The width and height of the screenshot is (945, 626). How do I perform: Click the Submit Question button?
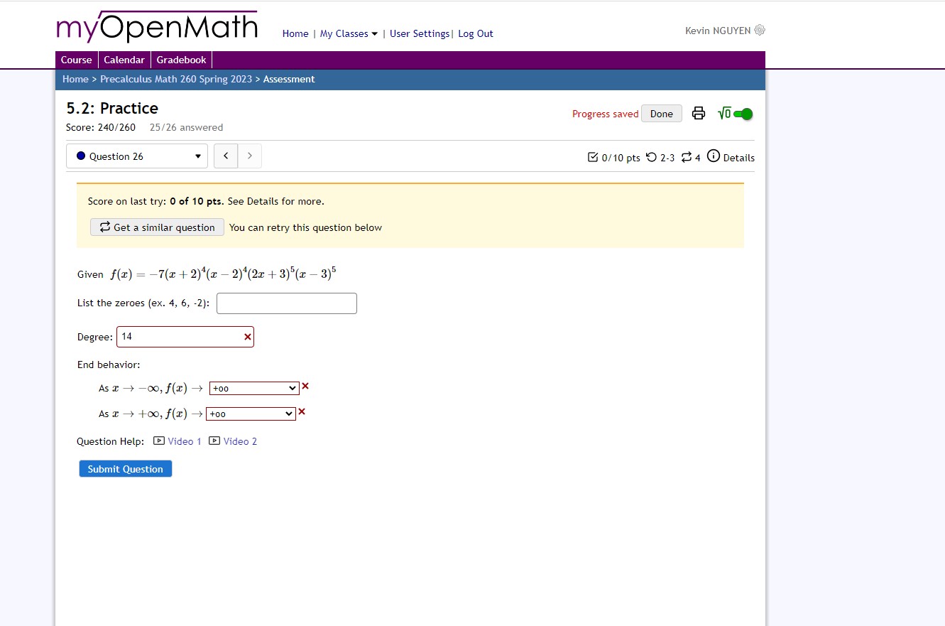(x=125, y=468)
